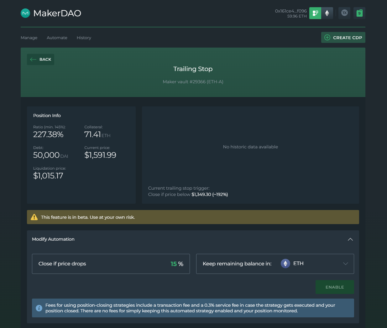Click the Create CDP button
Screen dimensions: 387x328
(343, 38)
